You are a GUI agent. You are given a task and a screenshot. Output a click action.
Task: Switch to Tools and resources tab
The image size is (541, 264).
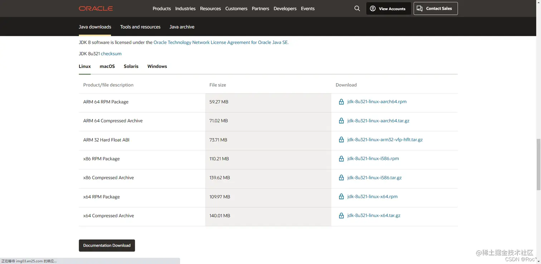pos(140,27)
